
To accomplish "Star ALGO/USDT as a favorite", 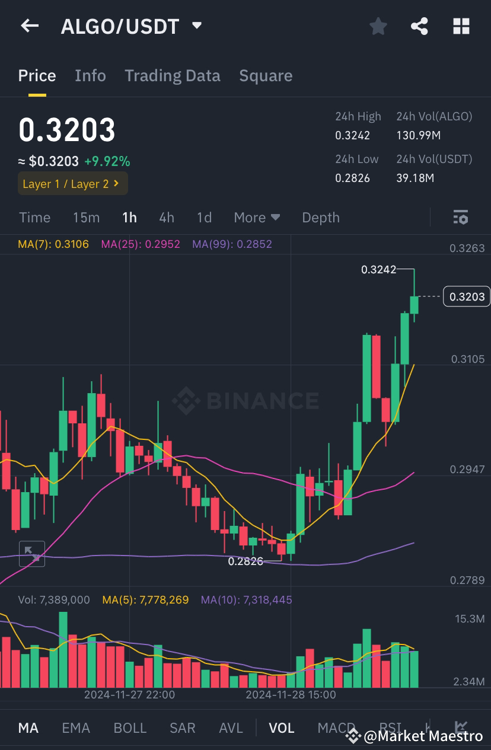I will coord(378,26).
